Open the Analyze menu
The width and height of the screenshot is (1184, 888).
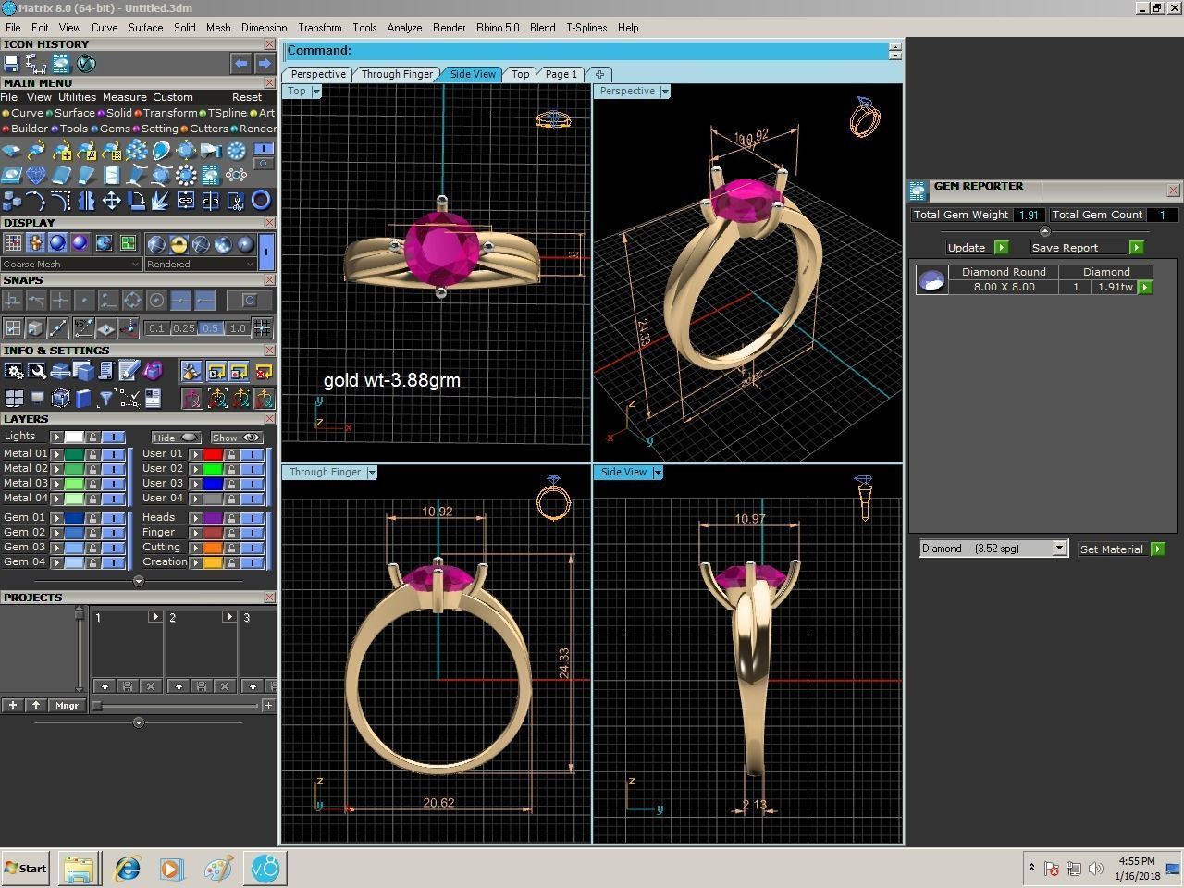pos(404,28)
